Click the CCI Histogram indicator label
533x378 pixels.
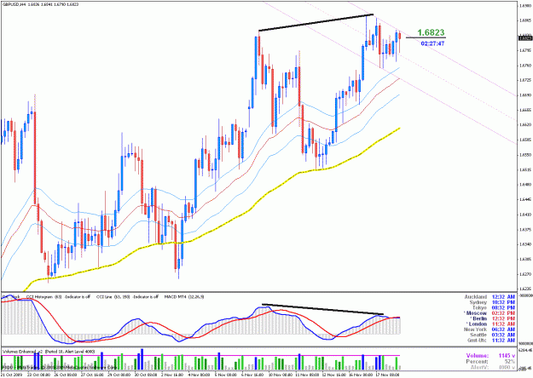pyautogui.click(x=58, y=297)
